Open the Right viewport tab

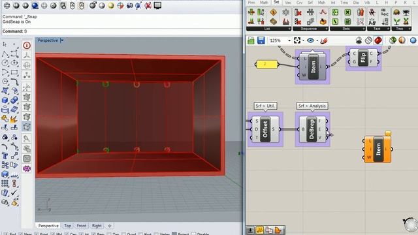click(97, 226)
